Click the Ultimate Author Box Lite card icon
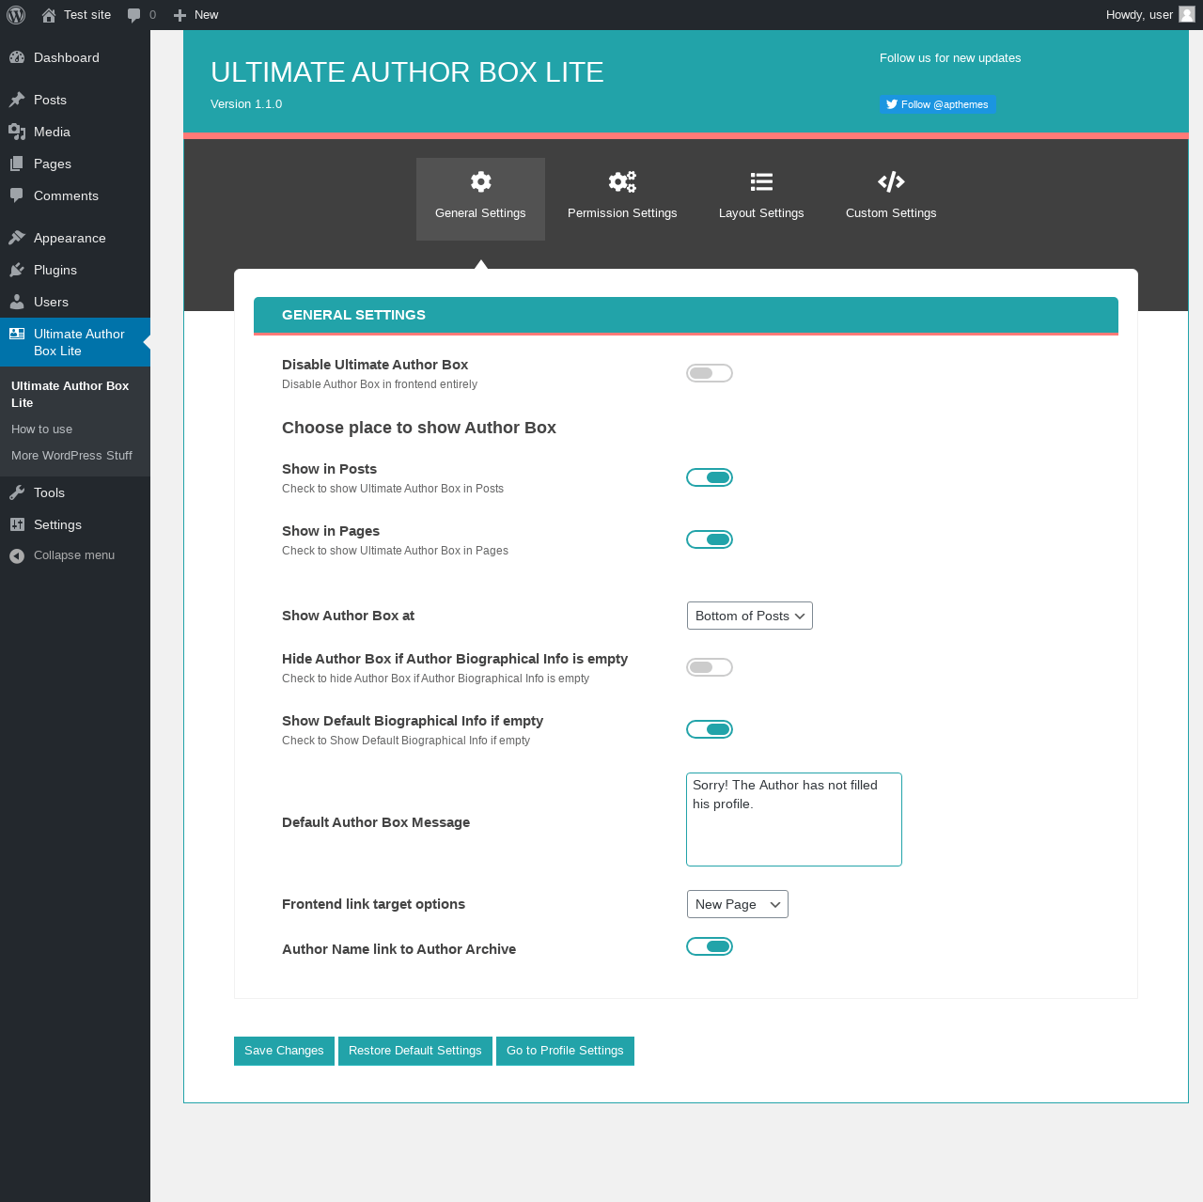Viewport: 1203px width, 1202px height. (x=17, y=334)
